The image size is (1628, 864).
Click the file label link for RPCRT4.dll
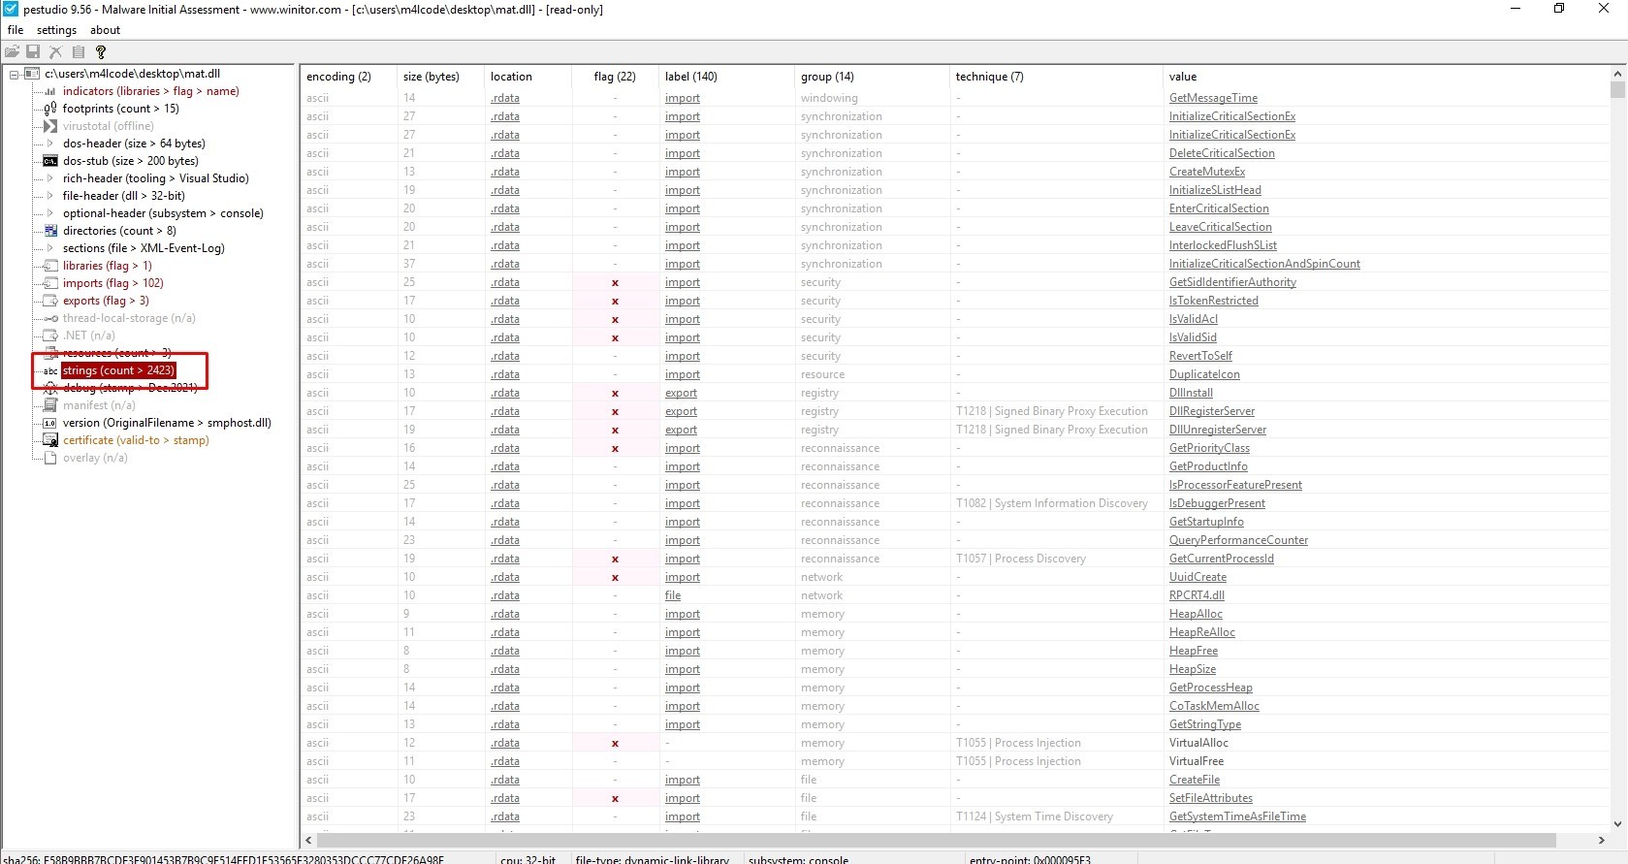pos(673,595)
